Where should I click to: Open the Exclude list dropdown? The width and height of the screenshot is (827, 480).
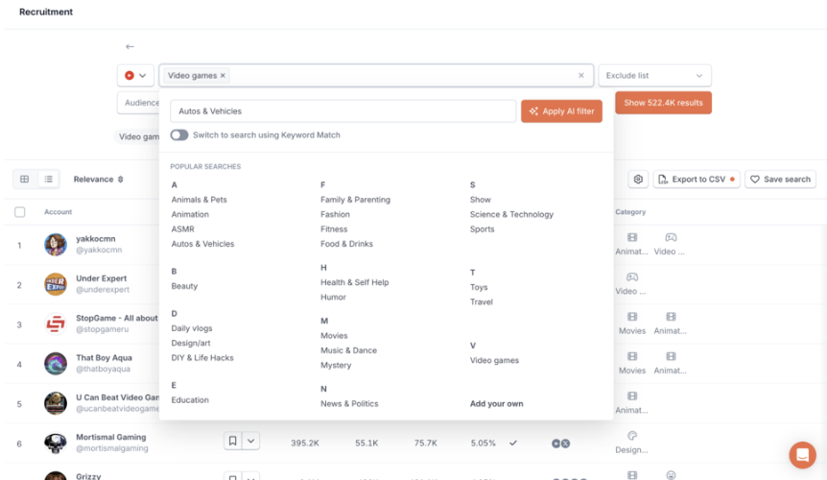coord(654,76)
